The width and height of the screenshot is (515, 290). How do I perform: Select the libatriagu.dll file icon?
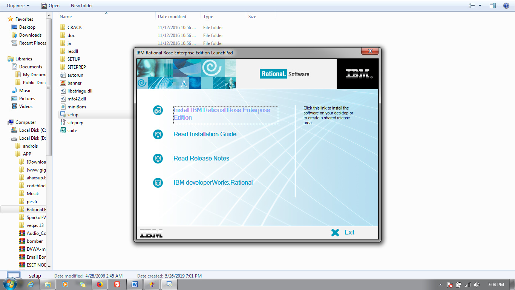(63, 91)
